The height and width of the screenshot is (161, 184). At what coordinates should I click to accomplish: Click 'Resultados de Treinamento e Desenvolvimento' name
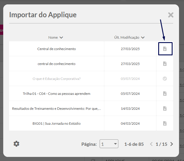57,109
